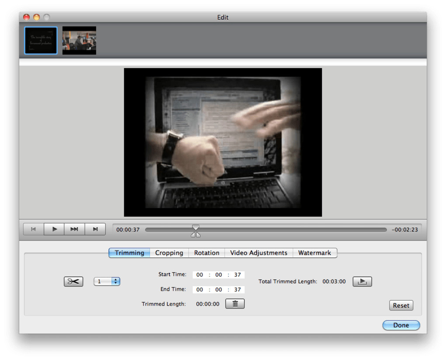The image size is (446, 360).
Task: Jump to the start with previous button
Action: tap(34, 229)
